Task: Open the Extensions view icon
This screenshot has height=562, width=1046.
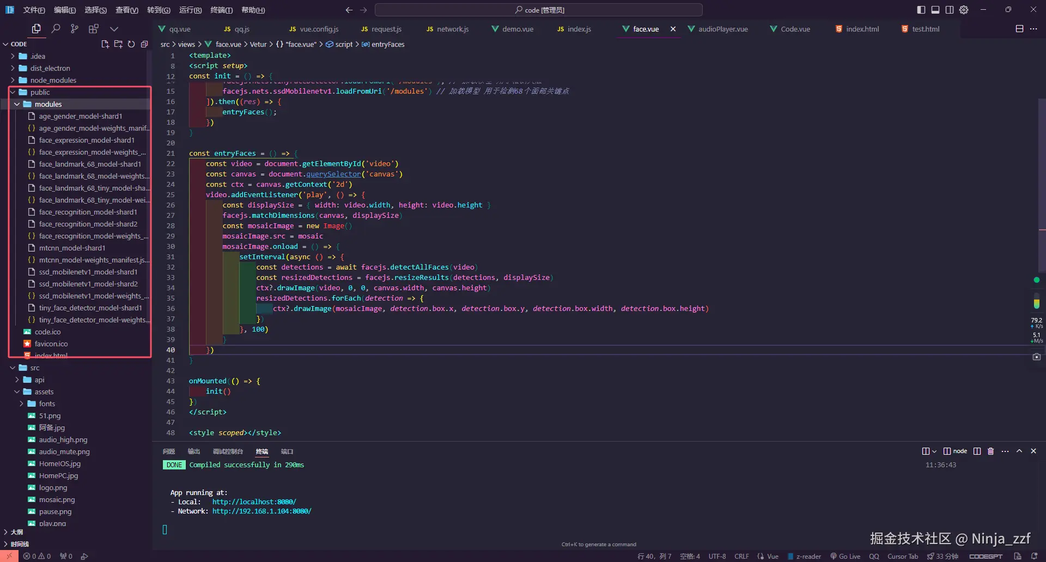Action: tap(94, 29)
